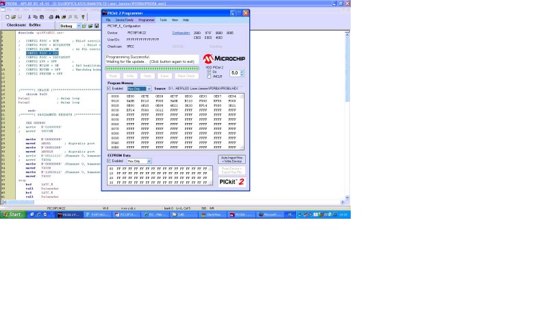The height and width of the screenshot is (328, 548).
Task: Open PICkit 2 Help menu
Action: point(186,20)
